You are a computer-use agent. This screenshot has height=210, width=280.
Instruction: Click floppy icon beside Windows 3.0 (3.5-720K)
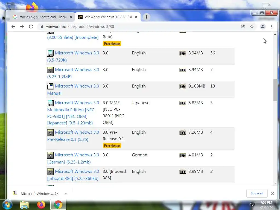[x=50, y=53]
